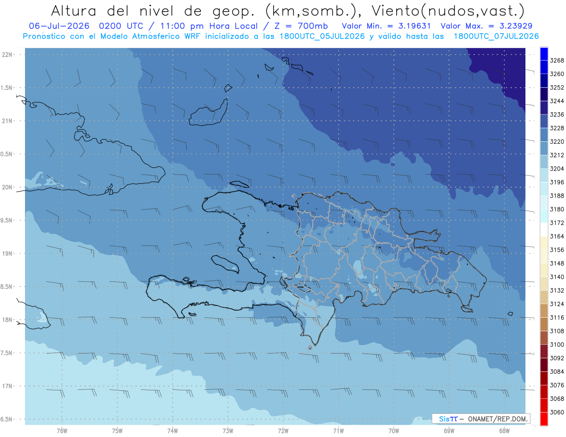Screen dimensions: 566x437
Task: Click the 3268 color bar label
Action: click(557, 60)
